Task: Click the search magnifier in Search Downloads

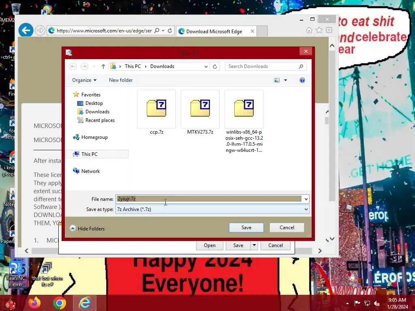Action: [x=301, y=66]
